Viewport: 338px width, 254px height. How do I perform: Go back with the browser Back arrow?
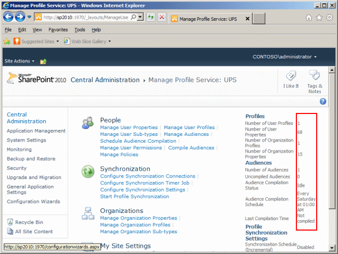(x=8, y=17)
